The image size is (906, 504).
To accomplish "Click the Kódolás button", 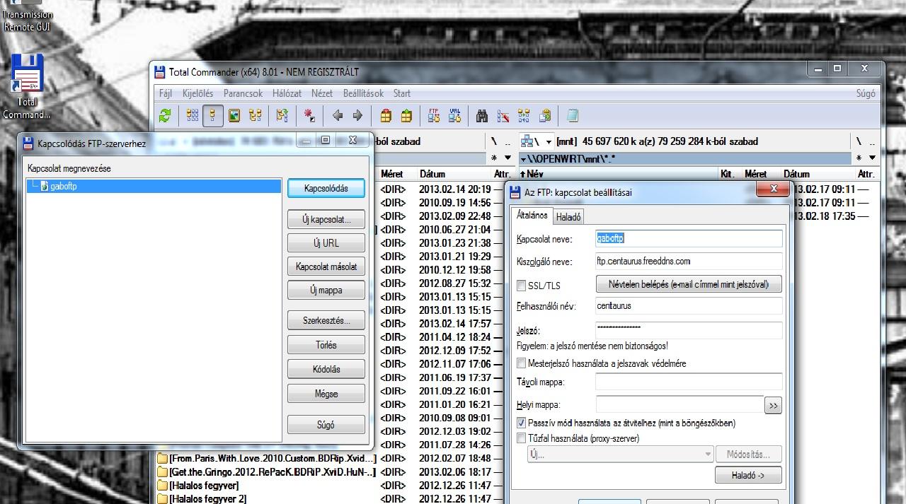I will [326, 369].
